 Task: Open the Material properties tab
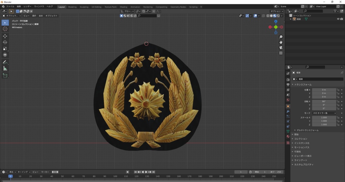pyautogui.click(x=288, y=136)
